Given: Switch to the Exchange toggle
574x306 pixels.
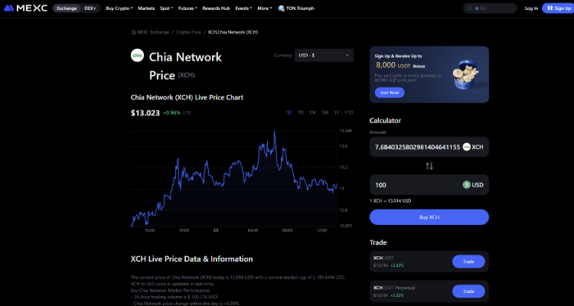Looking at the screenshot, I should click(x=66, y=8).
